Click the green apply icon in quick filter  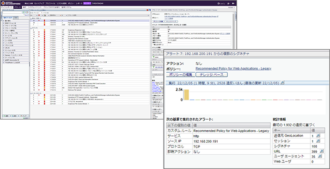24,12
